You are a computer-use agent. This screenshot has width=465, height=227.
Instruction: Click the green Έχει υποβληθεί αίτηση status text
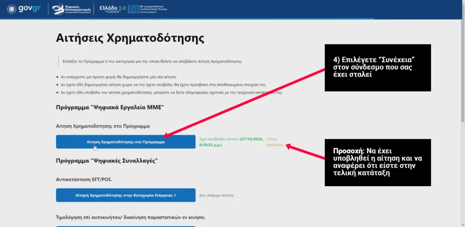pyautogui.click(x=231, y=142)
